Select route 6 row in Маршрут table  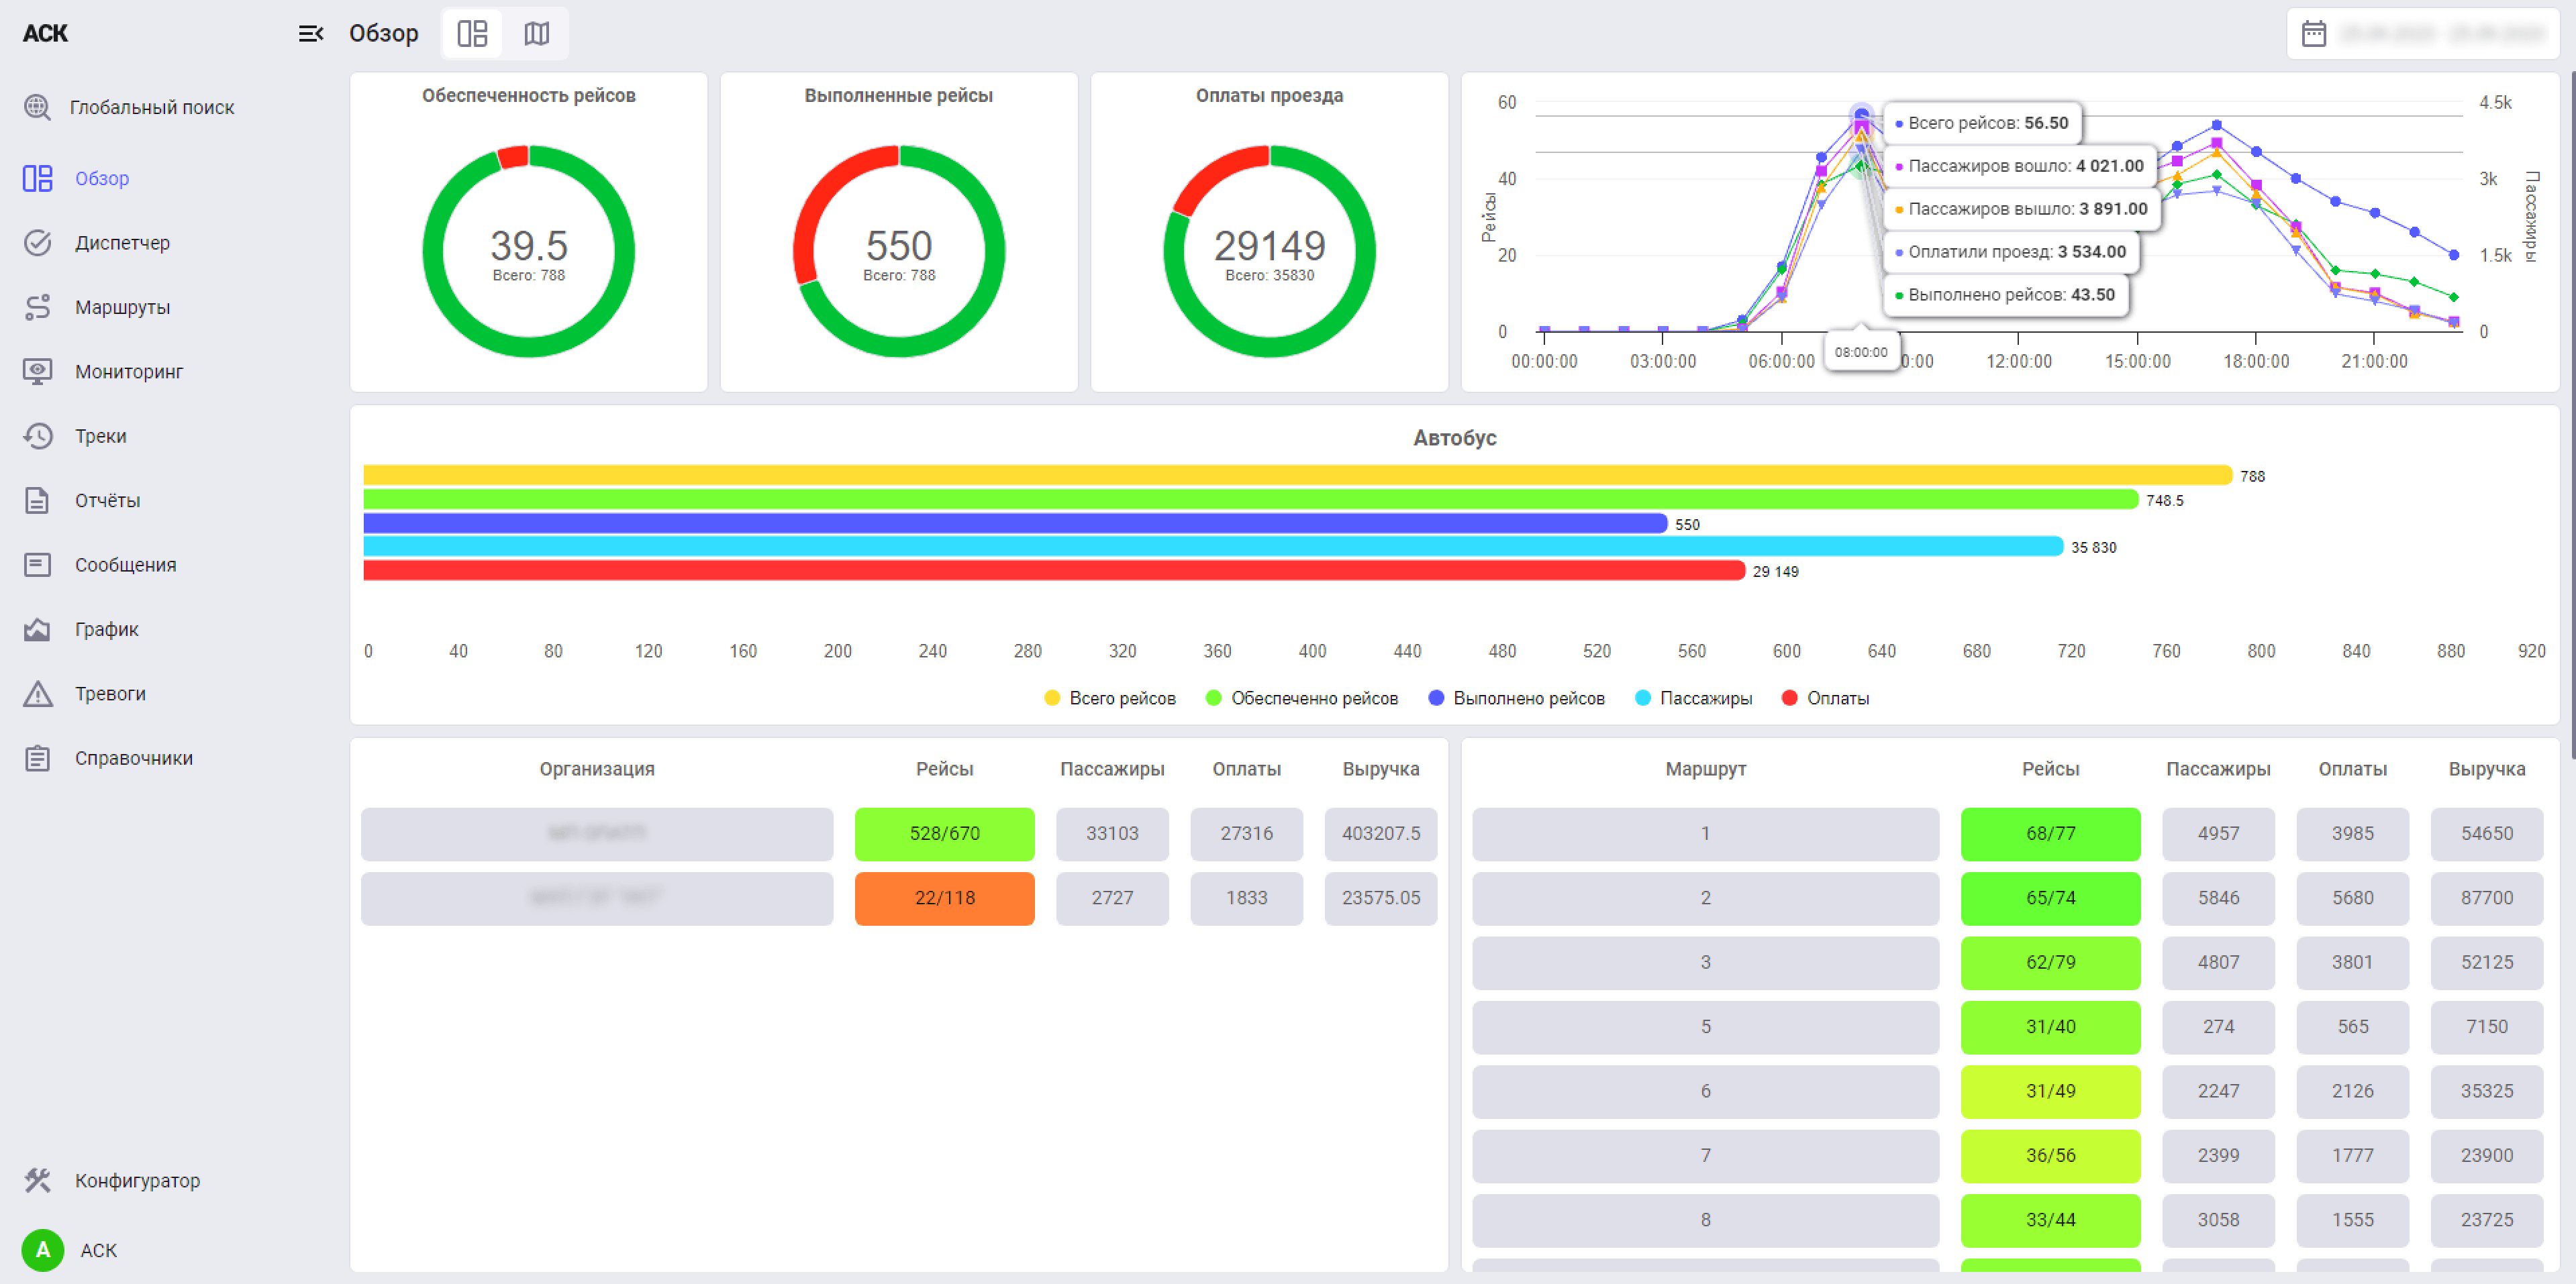pos(1705,1091)
